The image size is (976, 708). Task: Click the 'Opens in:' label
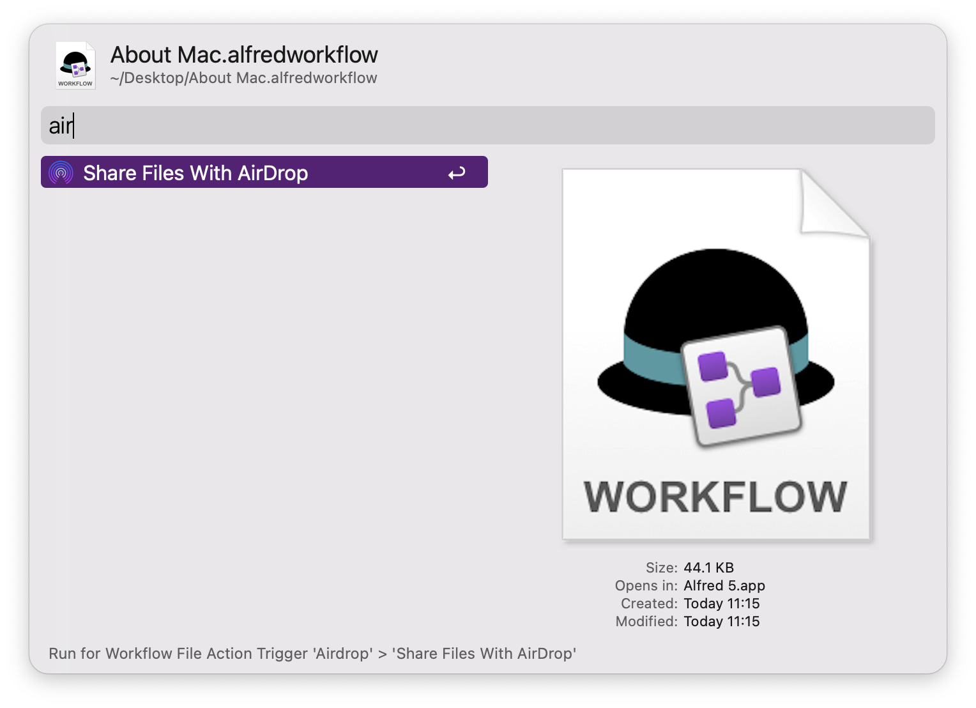tap(646, 585)
